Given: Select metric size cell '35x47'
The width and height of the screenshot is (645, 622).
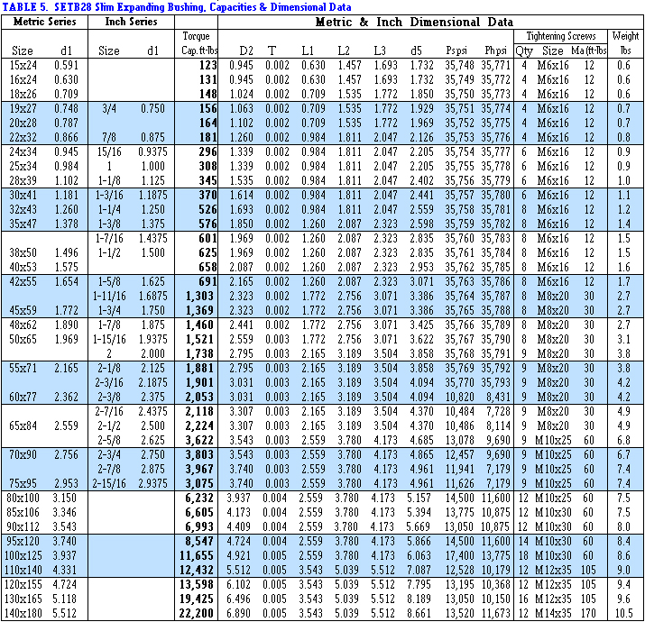Looking at the screenshot, I should click(23, 224).
